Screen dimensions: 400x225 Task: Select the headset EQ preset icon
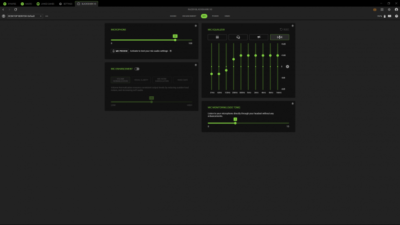click(x=238, y=37)
